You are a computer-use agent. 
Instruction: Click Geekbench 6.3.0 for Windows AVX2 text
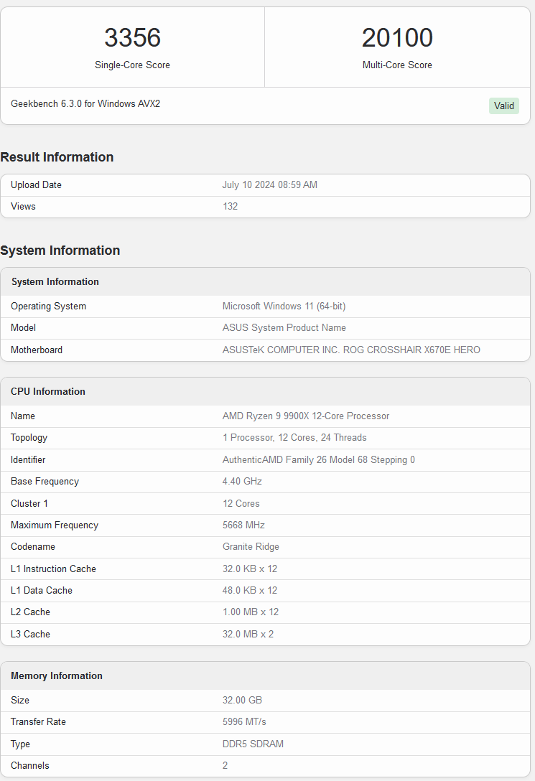pos(85,103)
